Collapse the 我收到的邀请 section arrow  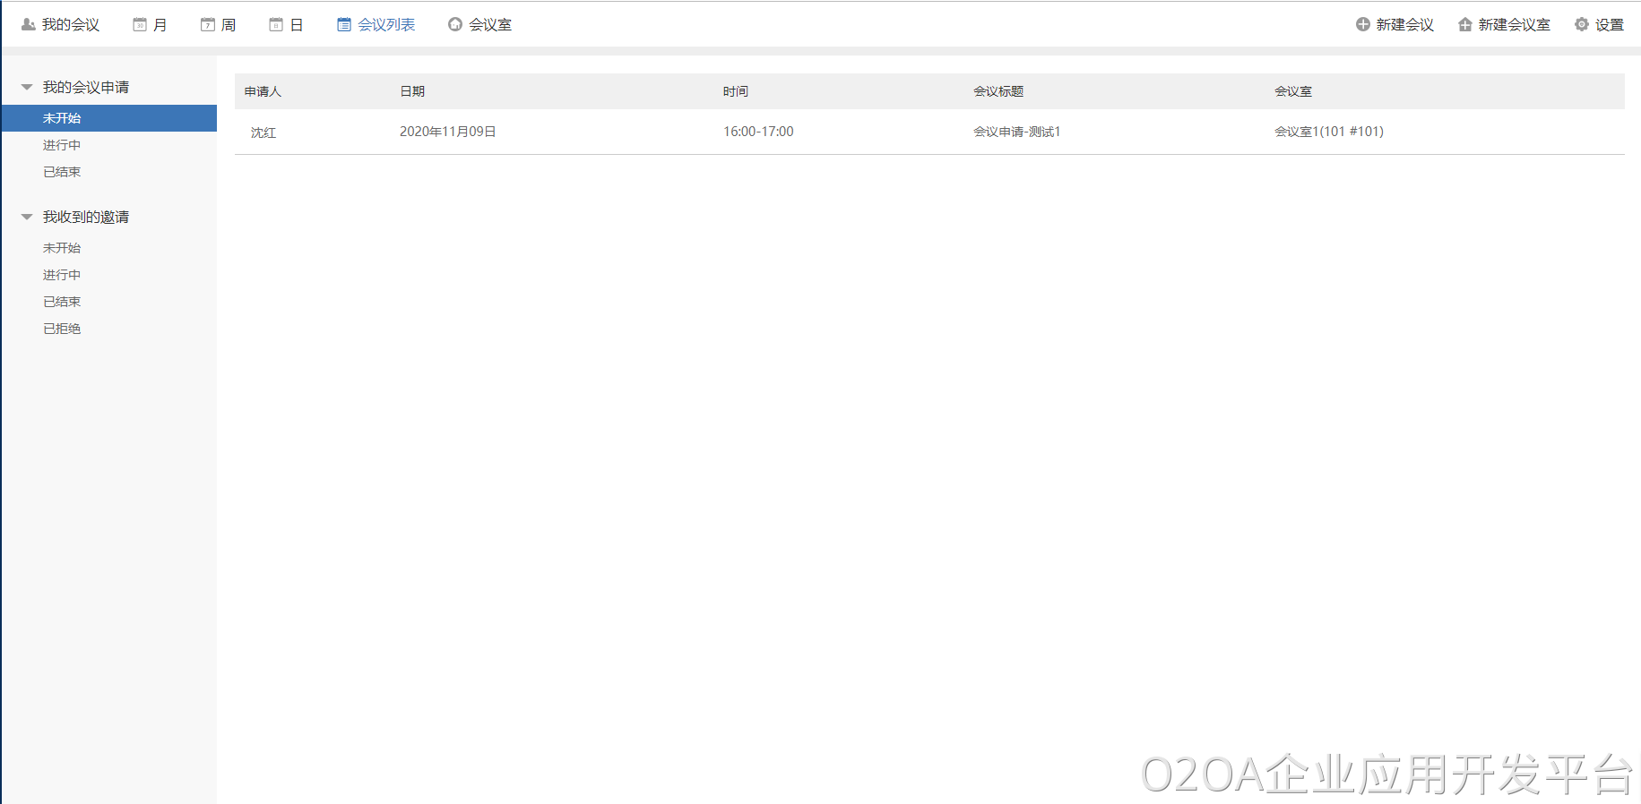pos(27,218)
